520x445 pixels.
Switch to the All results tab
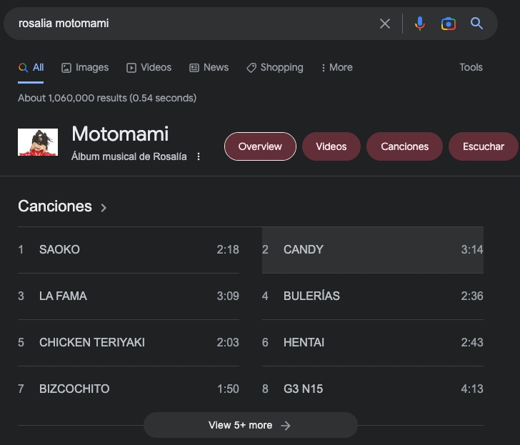(x=31, y=68)
